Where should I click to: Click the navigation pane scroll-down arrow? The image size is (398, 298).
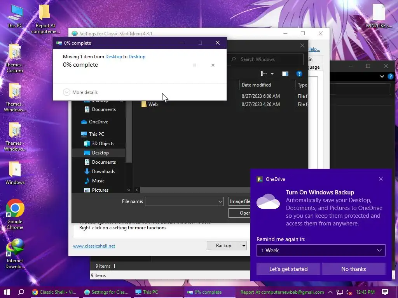[129, 190]
